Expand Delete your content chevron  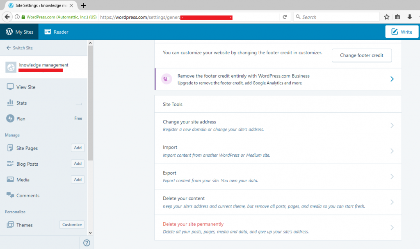point(392,202)
